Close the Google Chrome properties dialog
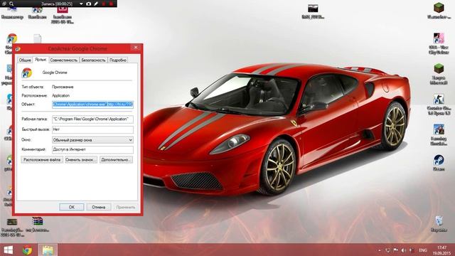Viewport: 455px width, 256px height. point(136,48)
